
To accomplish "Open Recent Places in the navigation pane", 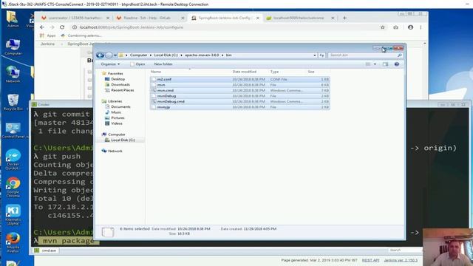I will [122, 90].
